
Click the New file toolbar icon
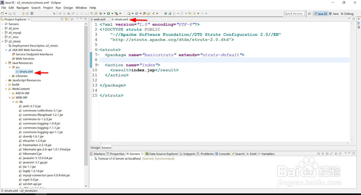2,13
